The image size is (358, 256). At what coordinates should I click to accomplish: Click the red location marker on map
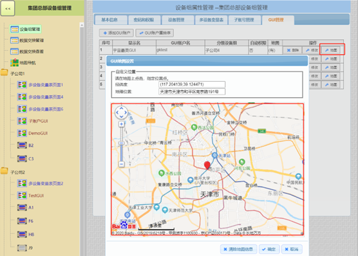click(207, 165)
